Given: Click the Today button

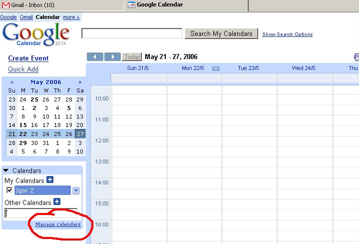Looking at the screenshot, I should point(132,56).
